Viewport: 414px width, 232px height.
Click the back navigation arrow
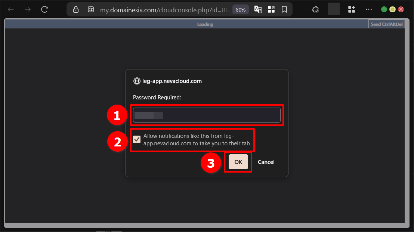(10, 9)
